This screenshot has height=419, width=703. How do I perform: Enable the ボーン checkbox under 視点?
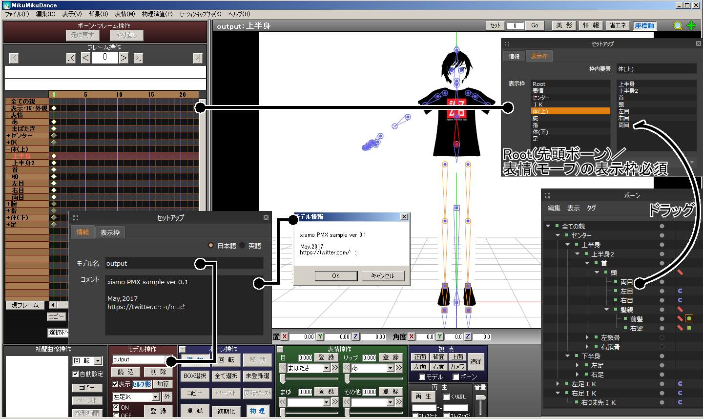click(456, 377)
